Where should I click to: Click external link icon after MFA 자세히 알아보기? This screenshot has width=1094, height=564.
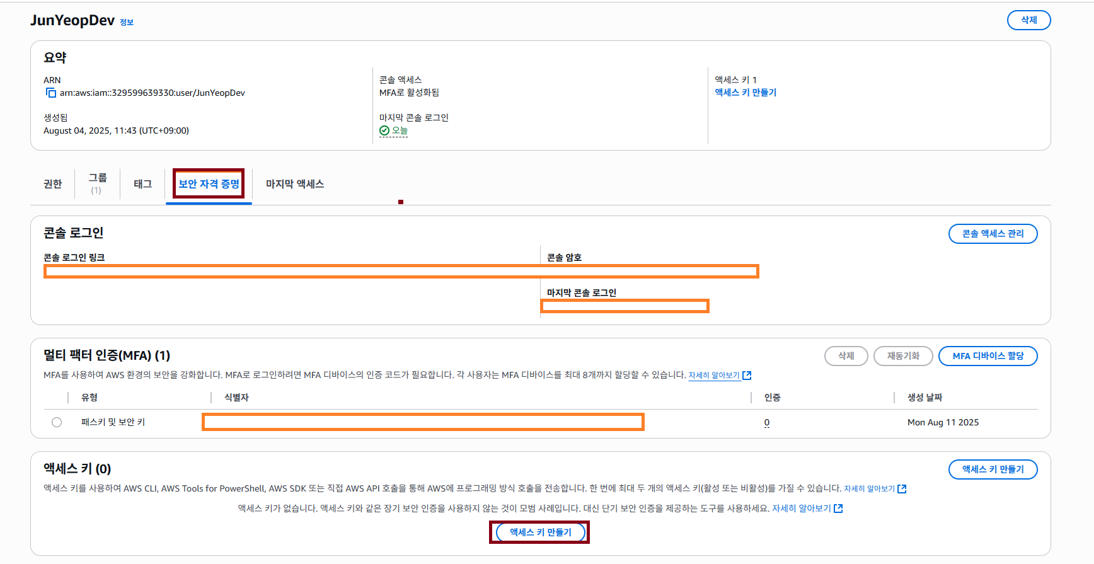pyautogui.click(x=747, y=376)
